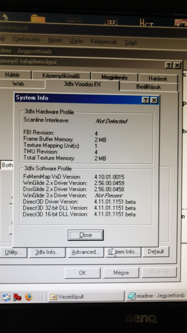Switch to the Hatások tab
This screenshot has height=333, width=187.
click(x=158, y=79)
